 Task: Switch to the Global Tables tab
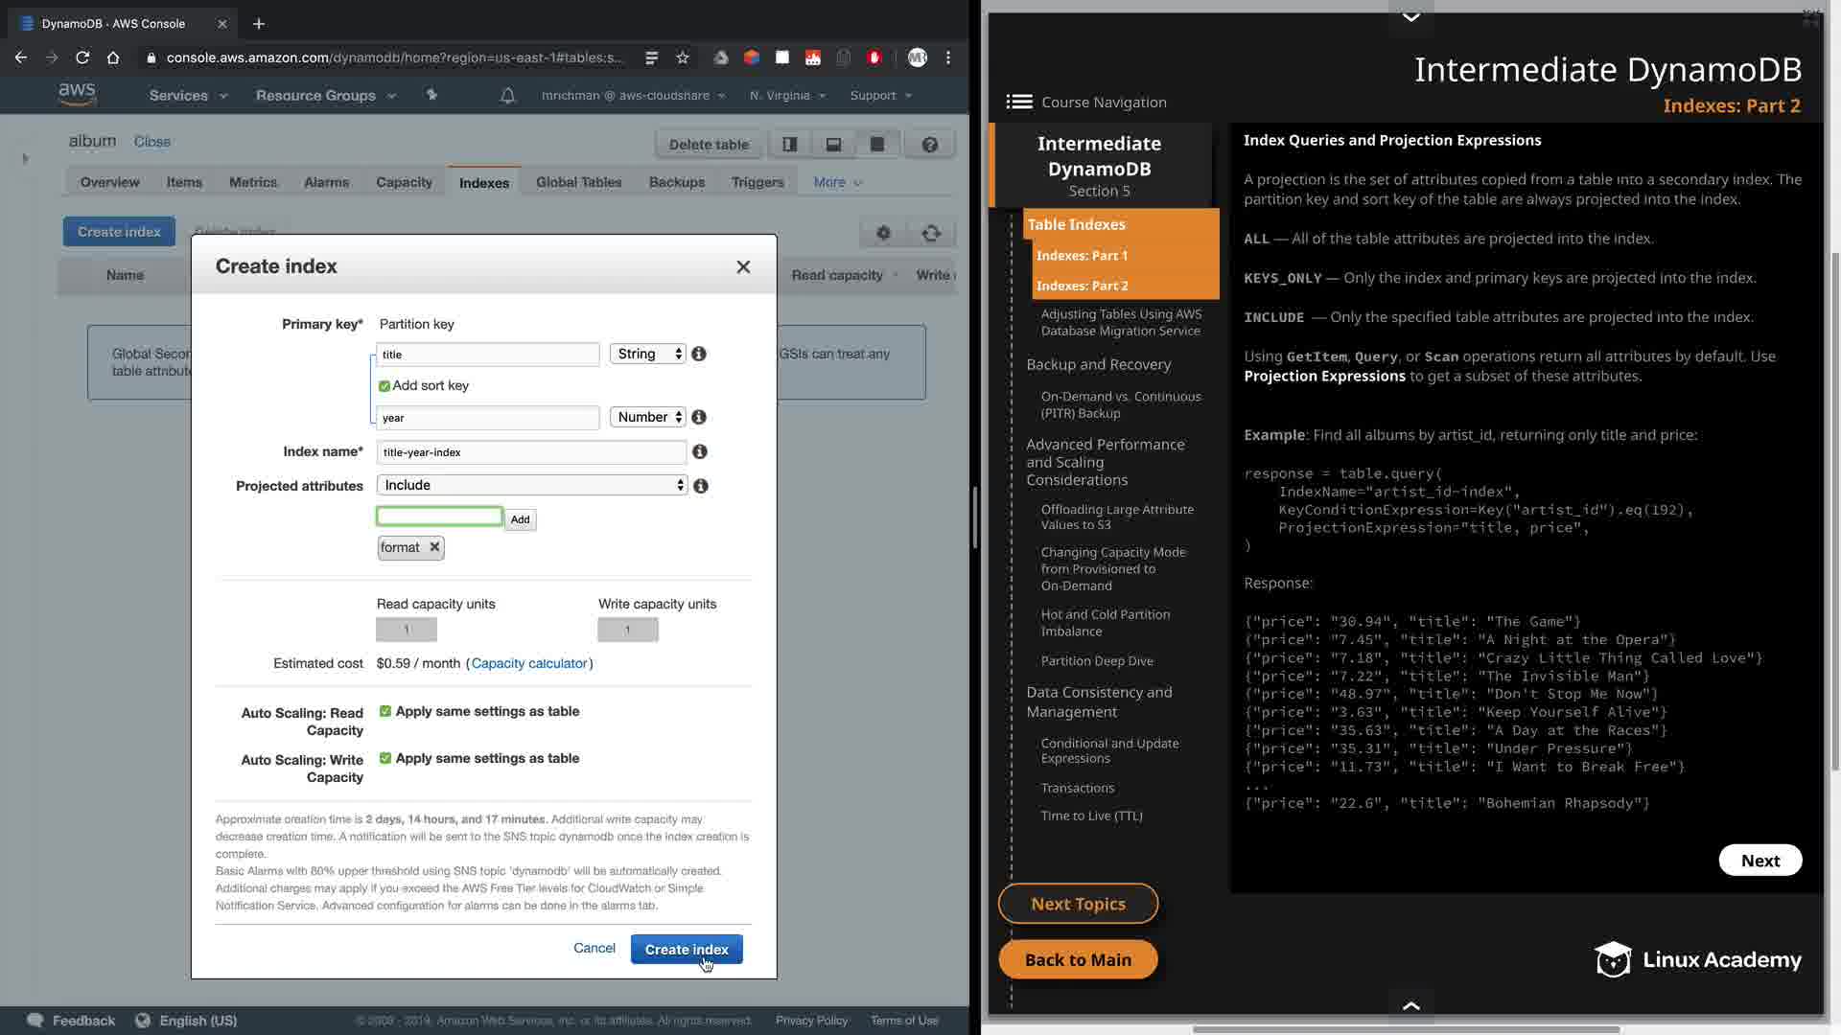click(x=578, y=182)
